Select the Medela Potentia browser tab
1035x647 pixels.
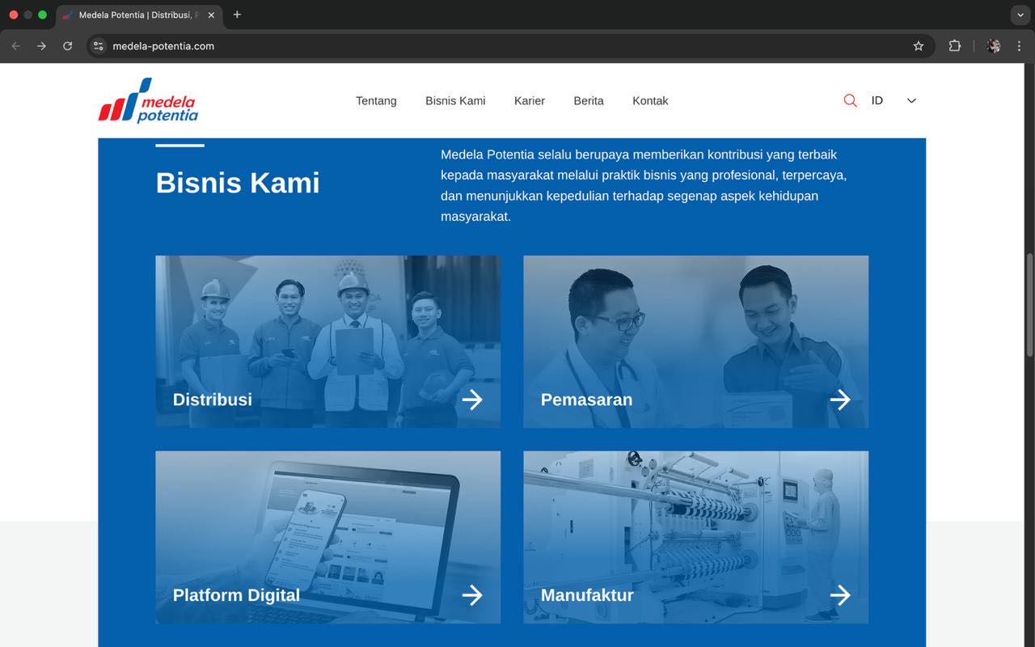coord(138,15)
